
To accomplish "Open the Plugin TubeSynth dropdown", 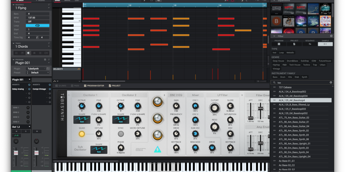I will pos(36,69).
